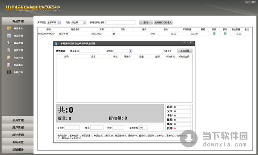Switch to the 会员管理 section

(18, 120)
